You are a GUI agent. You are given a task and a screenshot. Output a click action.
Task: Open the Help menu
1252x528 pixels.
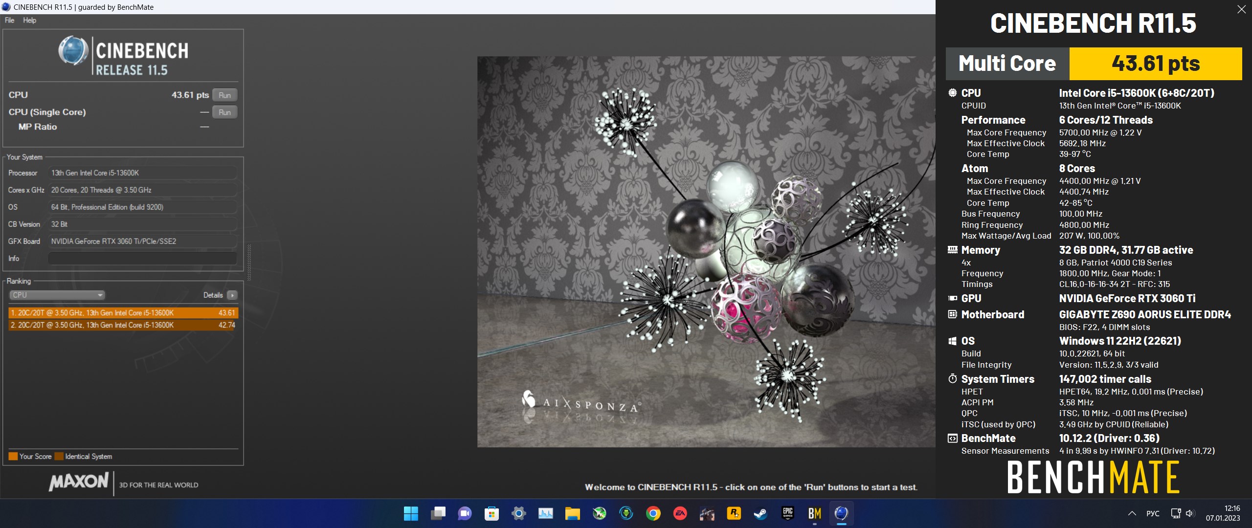[x=29, y=20]
